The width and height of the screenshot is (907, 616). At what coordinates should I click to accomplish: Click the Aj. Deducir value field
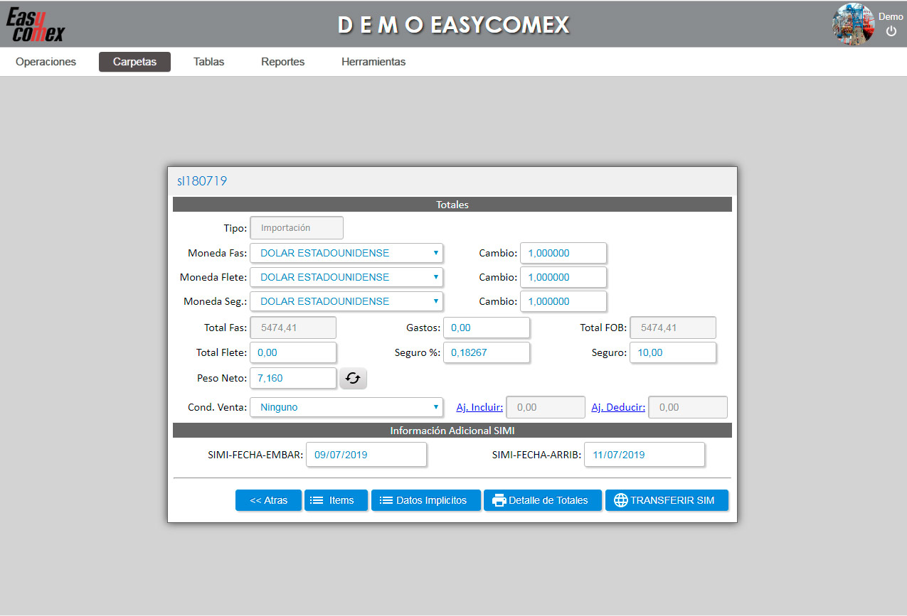[688, 407]
